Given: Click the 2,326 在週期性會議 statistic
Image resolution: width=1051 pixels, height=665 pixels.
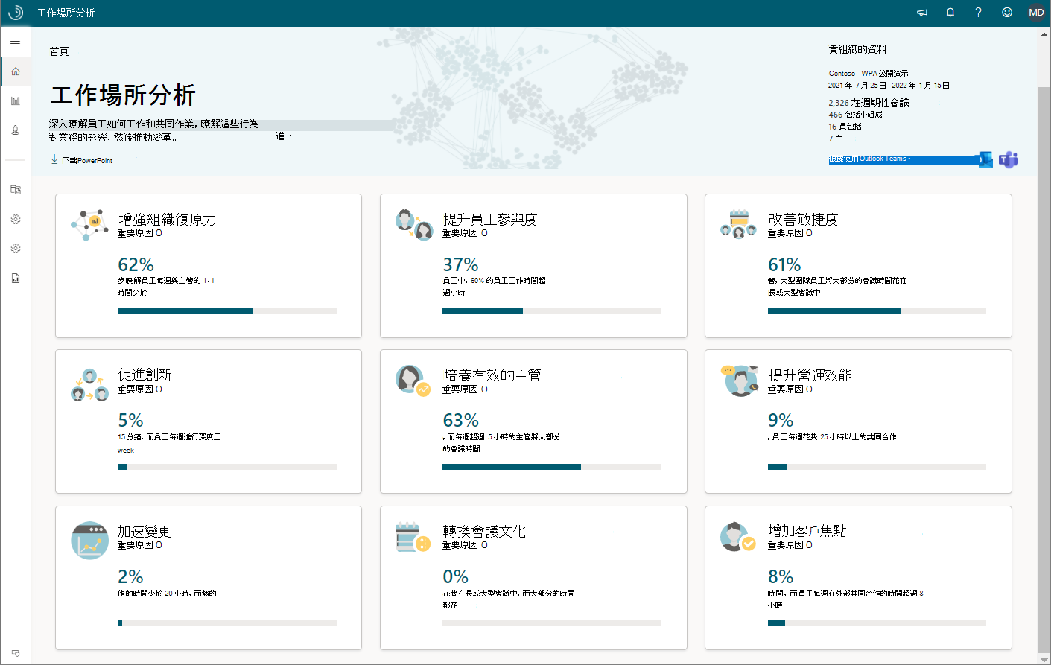Looking at the screenshot, I should (869, 103).
